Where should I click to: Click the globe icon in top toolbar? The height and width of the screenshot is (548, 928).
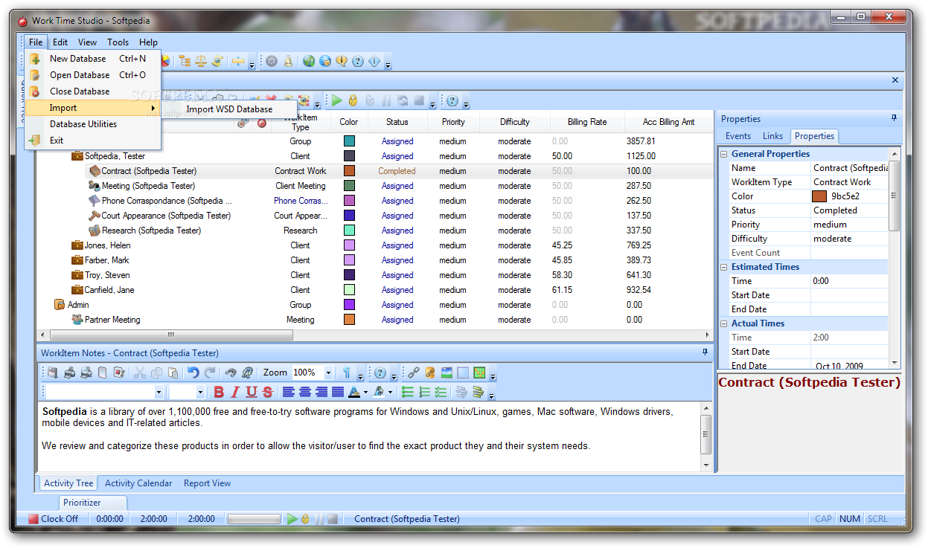(x=308, y=61)
